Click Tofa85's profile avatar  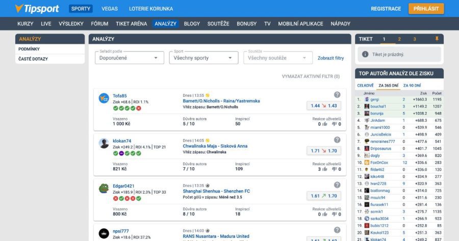click(x=104, y=98)
